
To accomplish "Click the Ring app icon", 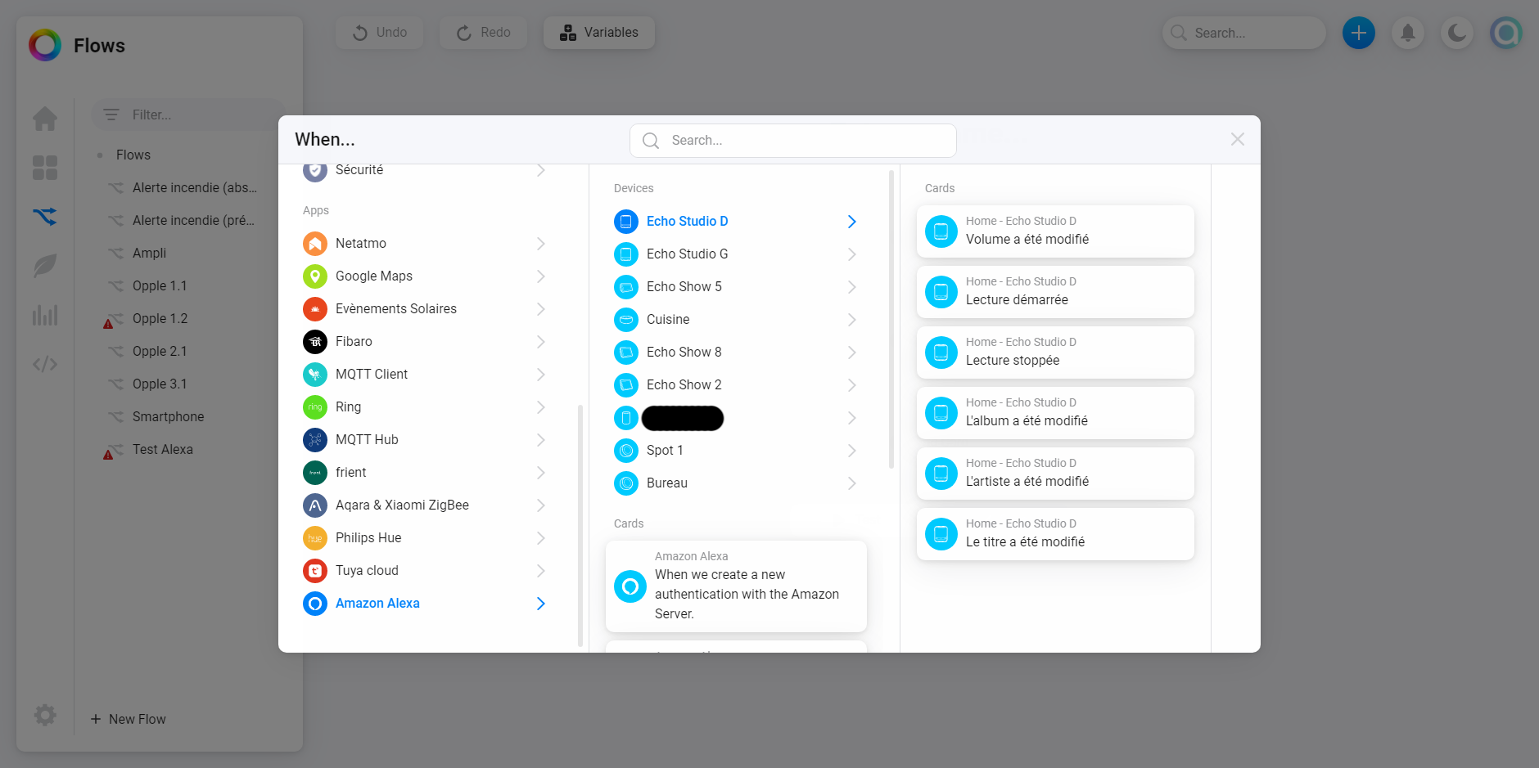I will pos(315,407).
